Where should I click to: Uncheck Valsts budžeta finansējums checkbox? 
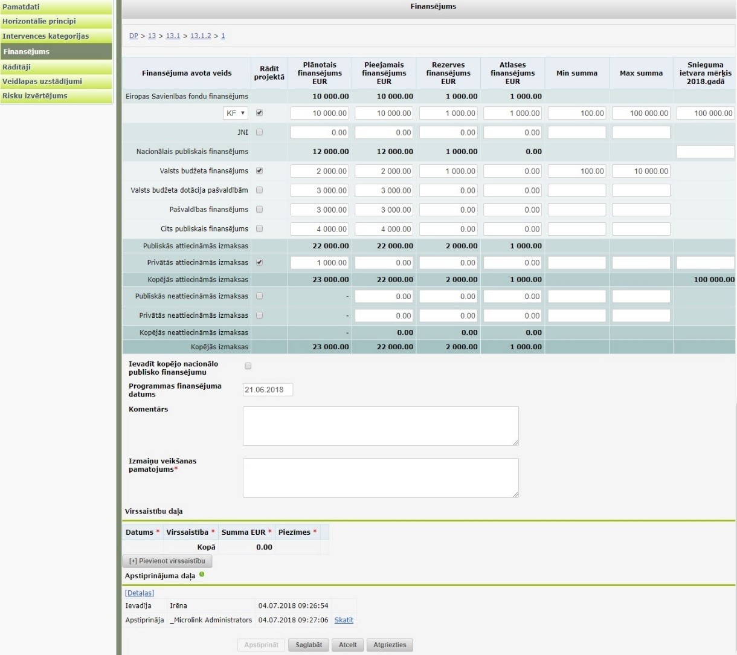259,170
